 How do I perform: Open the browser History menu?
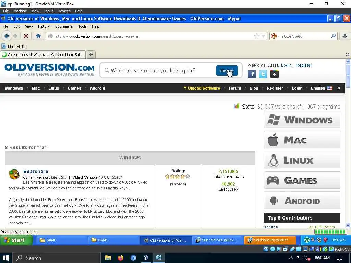click(x=44, y=26)
